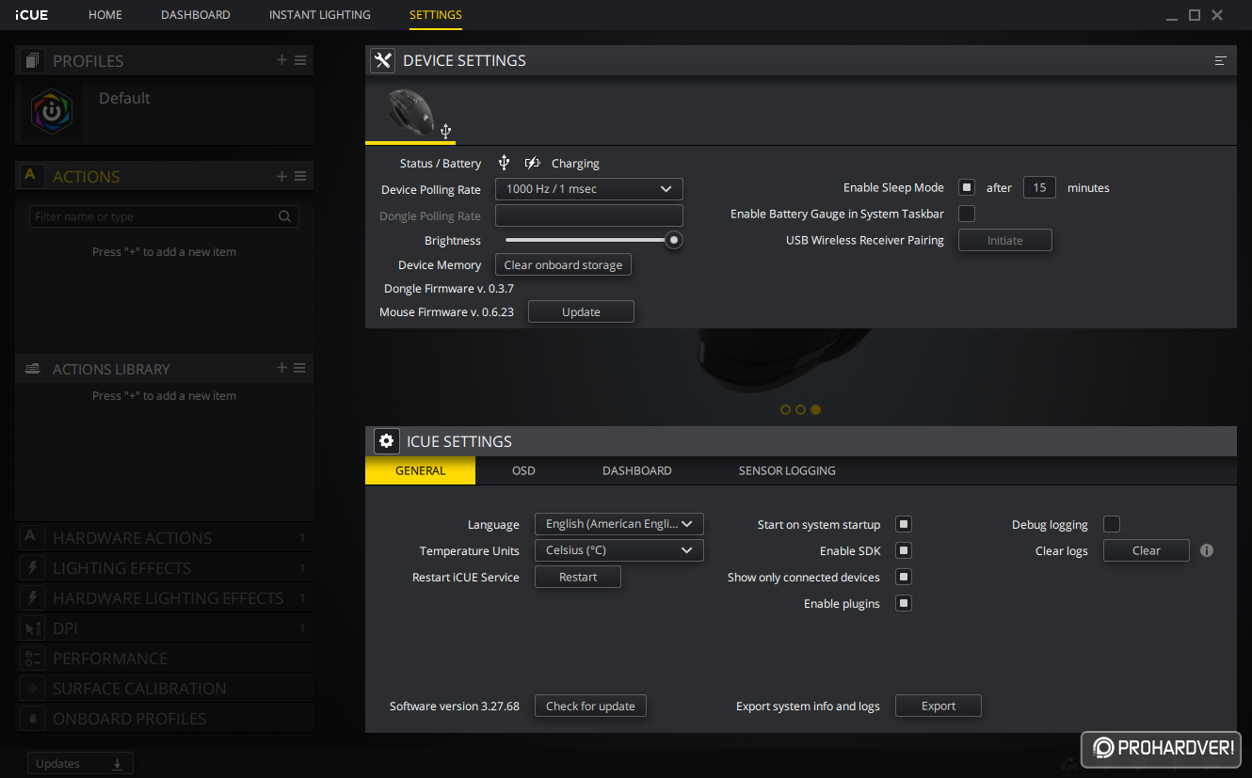Expand the Hardware Actions section
Viewport: 1252px width, 778px height.
[x=164, y=537]
